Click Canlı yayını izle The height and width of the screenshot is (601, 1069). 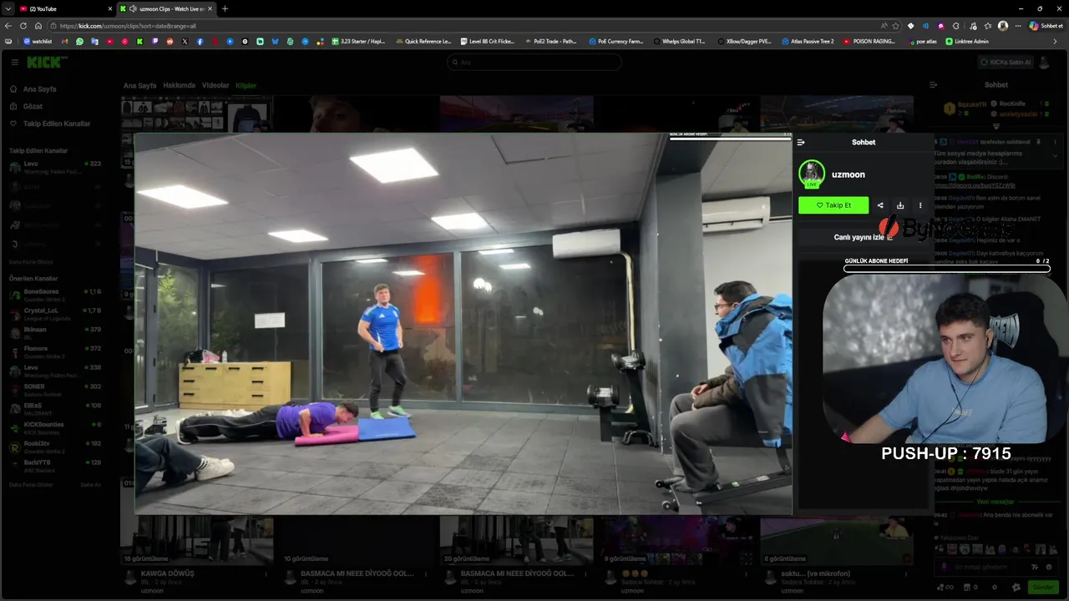(864, 237)
